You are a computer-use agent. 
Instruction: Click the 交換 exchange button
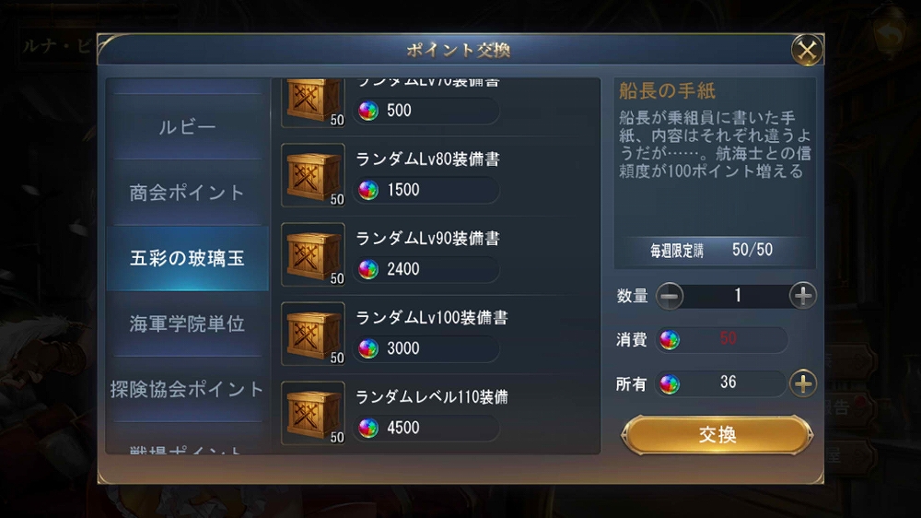(x=717, y=435)
